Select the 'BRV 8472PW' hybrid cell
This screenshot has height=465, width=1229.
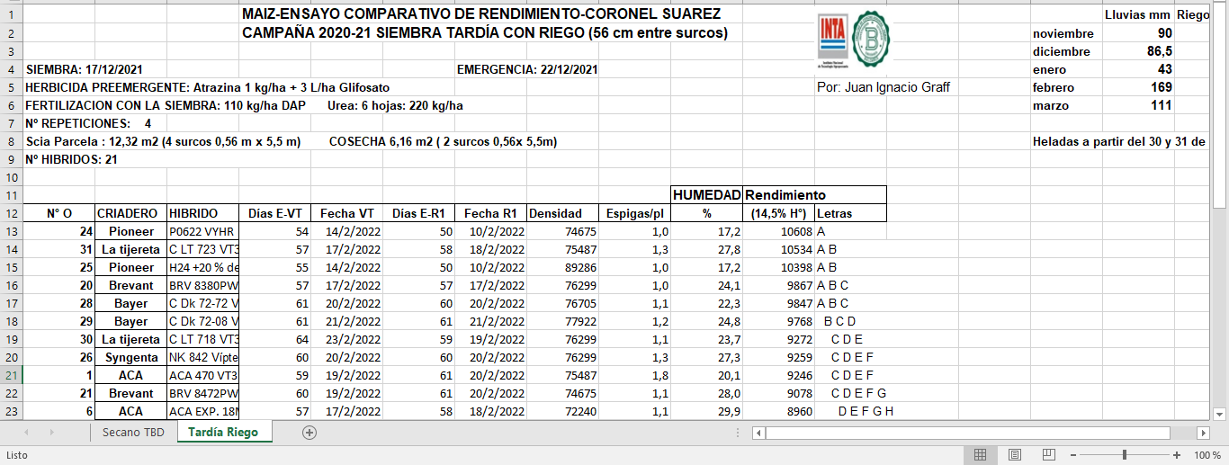click(x=202, y=393)
